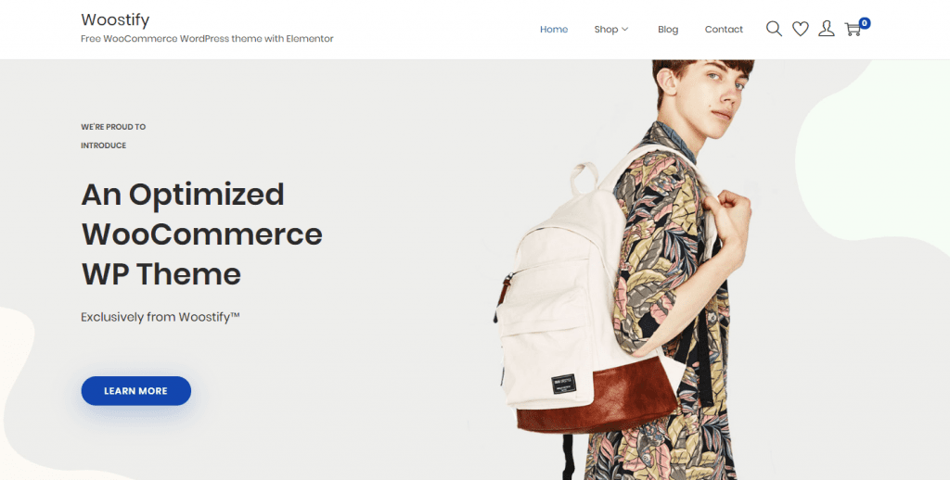Open the wishlist heart icon

point(801,29)
